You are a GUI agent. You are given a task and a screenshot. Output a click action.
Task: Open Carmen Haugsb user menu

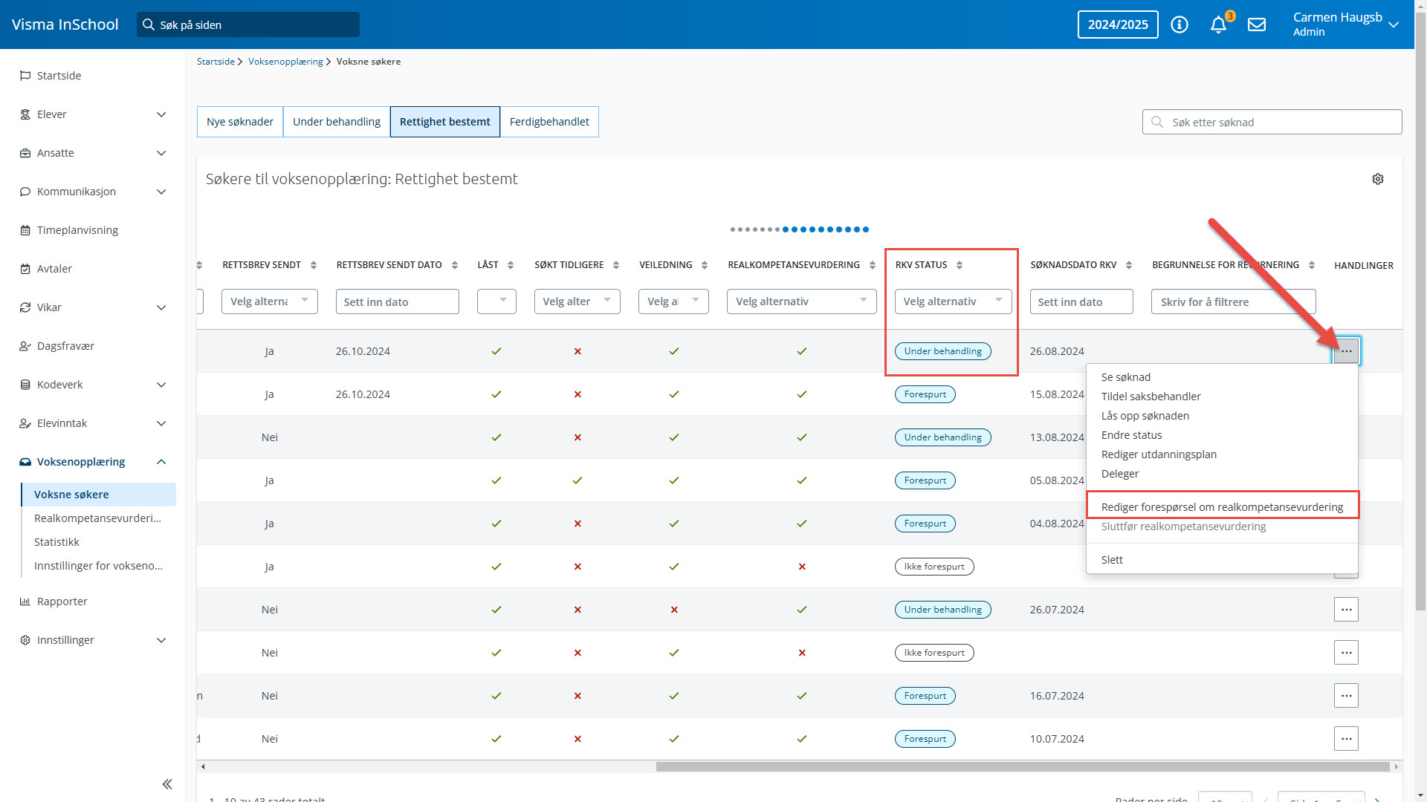pos(1346,25)
